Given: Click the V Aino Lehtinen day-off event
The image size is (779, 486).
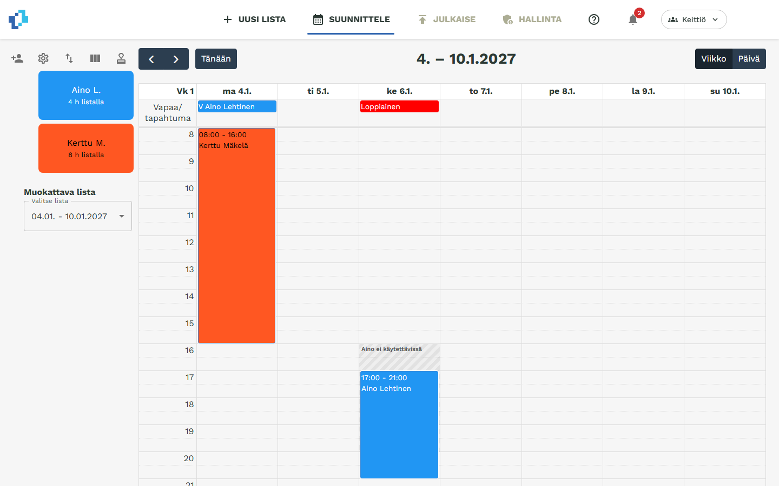Looking at the screenshot, I should pos(237,106).
